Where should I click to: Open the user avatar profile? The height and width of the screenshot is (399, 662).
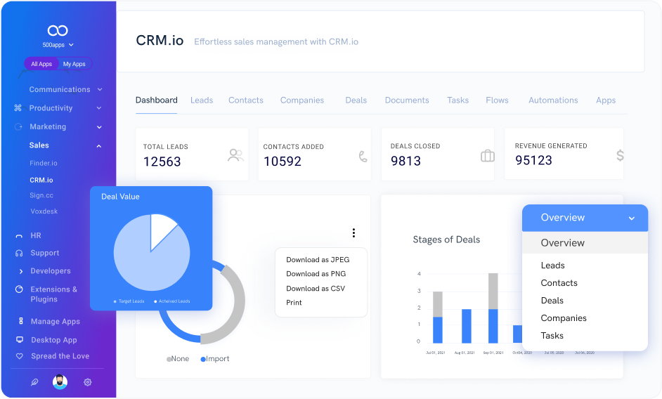coord(60,381)
